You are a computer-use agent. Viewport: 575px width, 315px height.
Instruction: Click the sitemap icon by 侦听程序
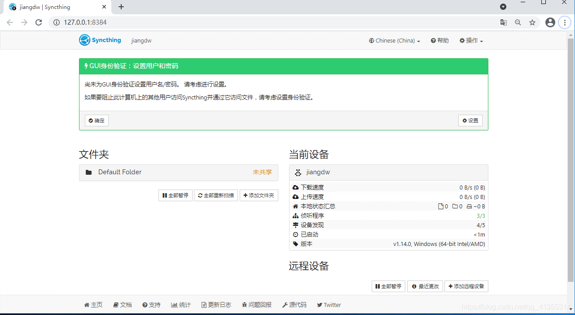[295, 216]
